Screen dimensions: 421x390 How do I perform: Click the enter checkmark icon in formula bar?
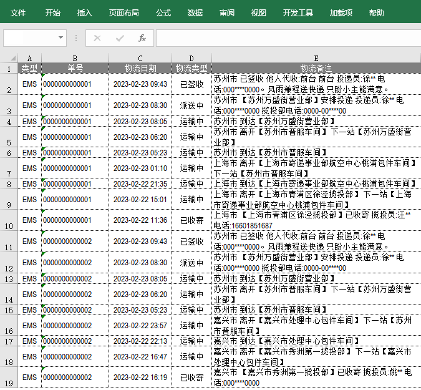pyautogui.click(x=119, y=38)
